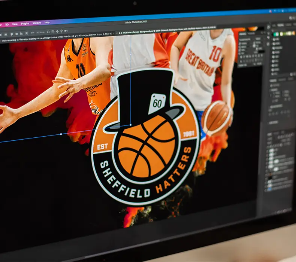Open the 3D menu

7,25
